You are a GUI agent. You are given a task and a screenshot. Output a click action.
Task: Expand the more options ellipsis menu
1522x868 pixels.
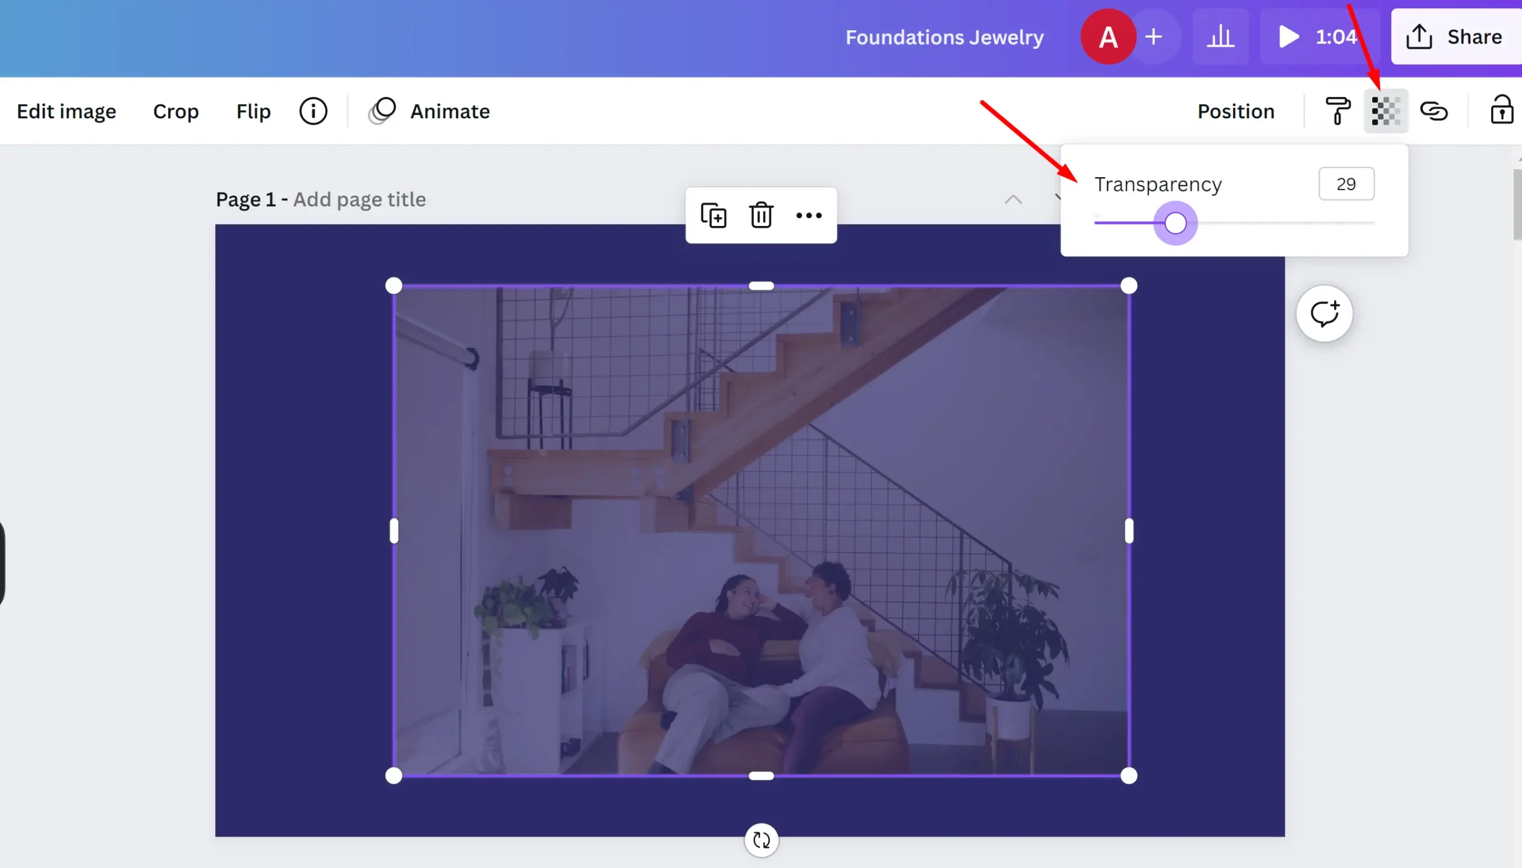(809, 215)
